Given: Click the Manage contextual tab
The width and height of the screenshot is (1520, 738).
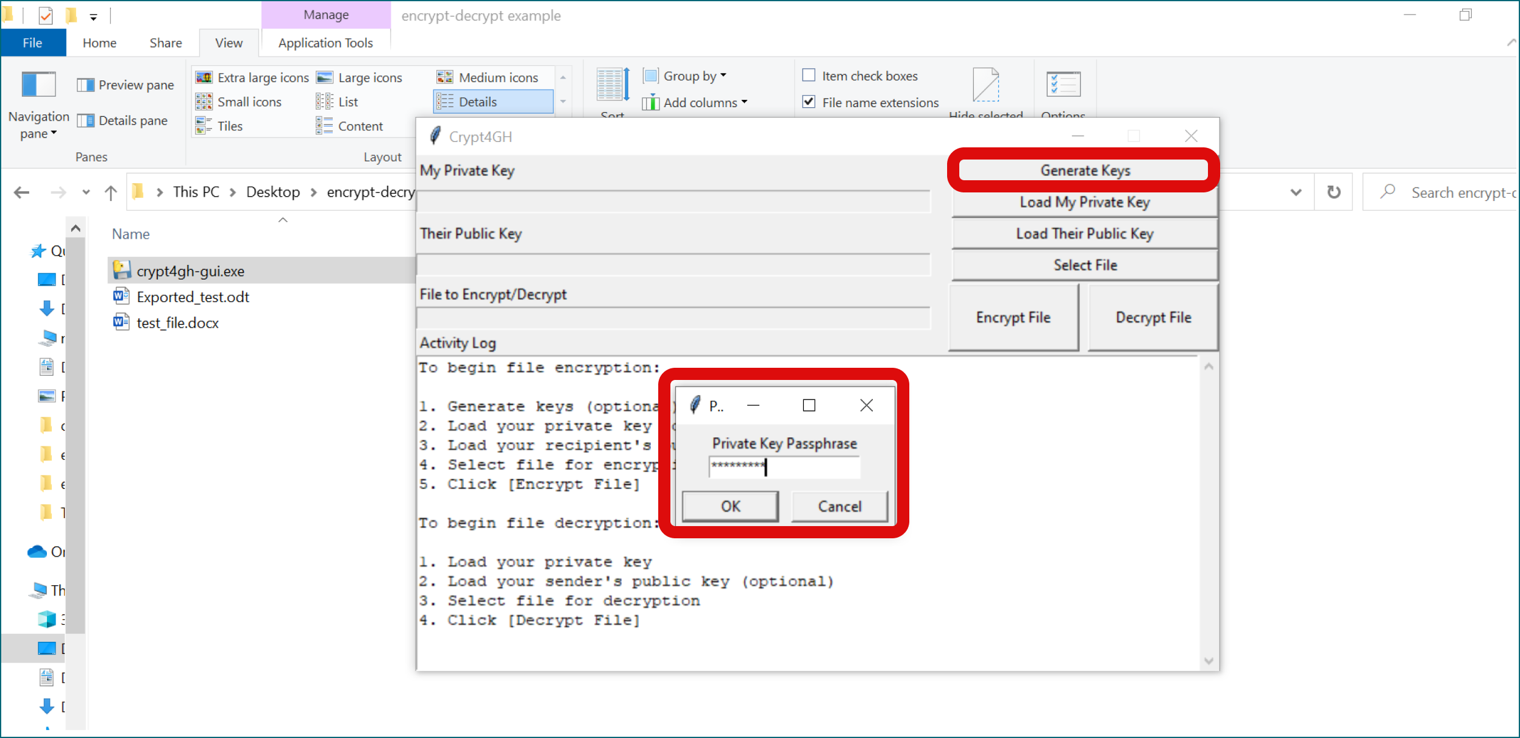Looking at the screenshot, I should point(326,15).
